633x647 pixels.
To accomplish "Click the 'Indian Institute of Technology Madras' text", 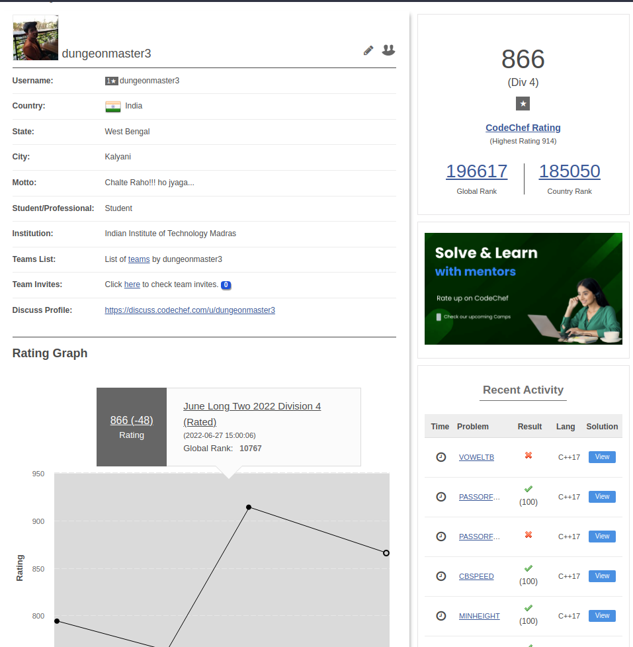I will pyautogui.click(x=171, y=234).
